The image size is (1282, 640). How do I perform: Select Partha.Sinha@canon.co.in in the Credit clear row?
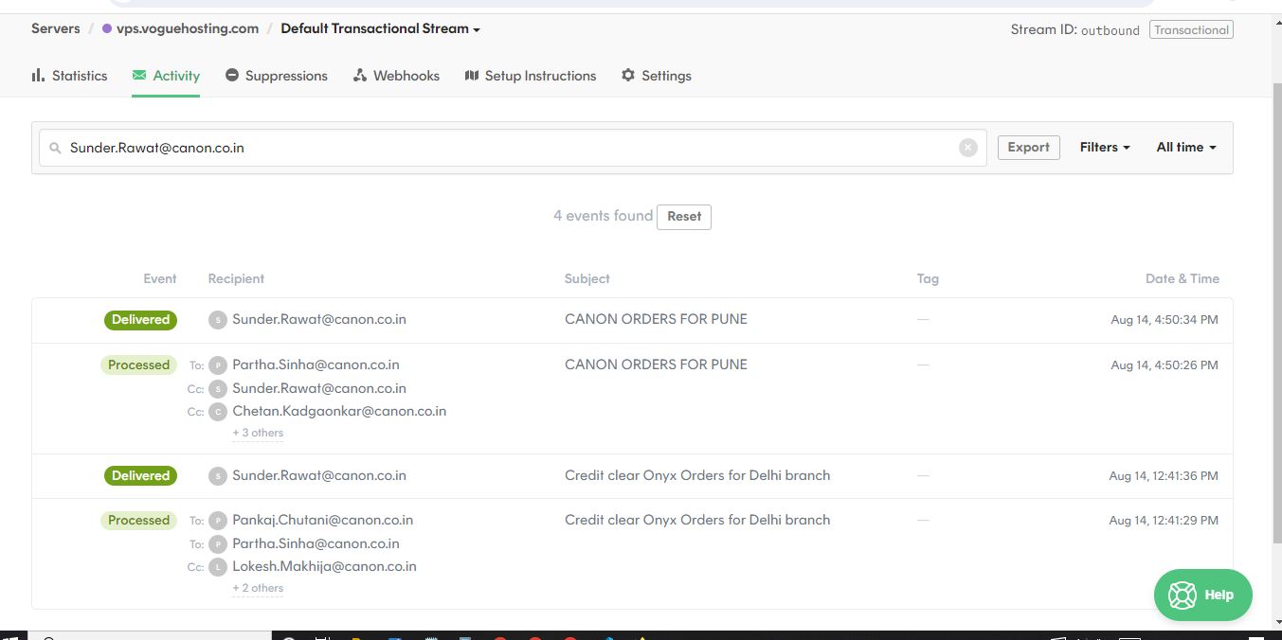point(316,543)
